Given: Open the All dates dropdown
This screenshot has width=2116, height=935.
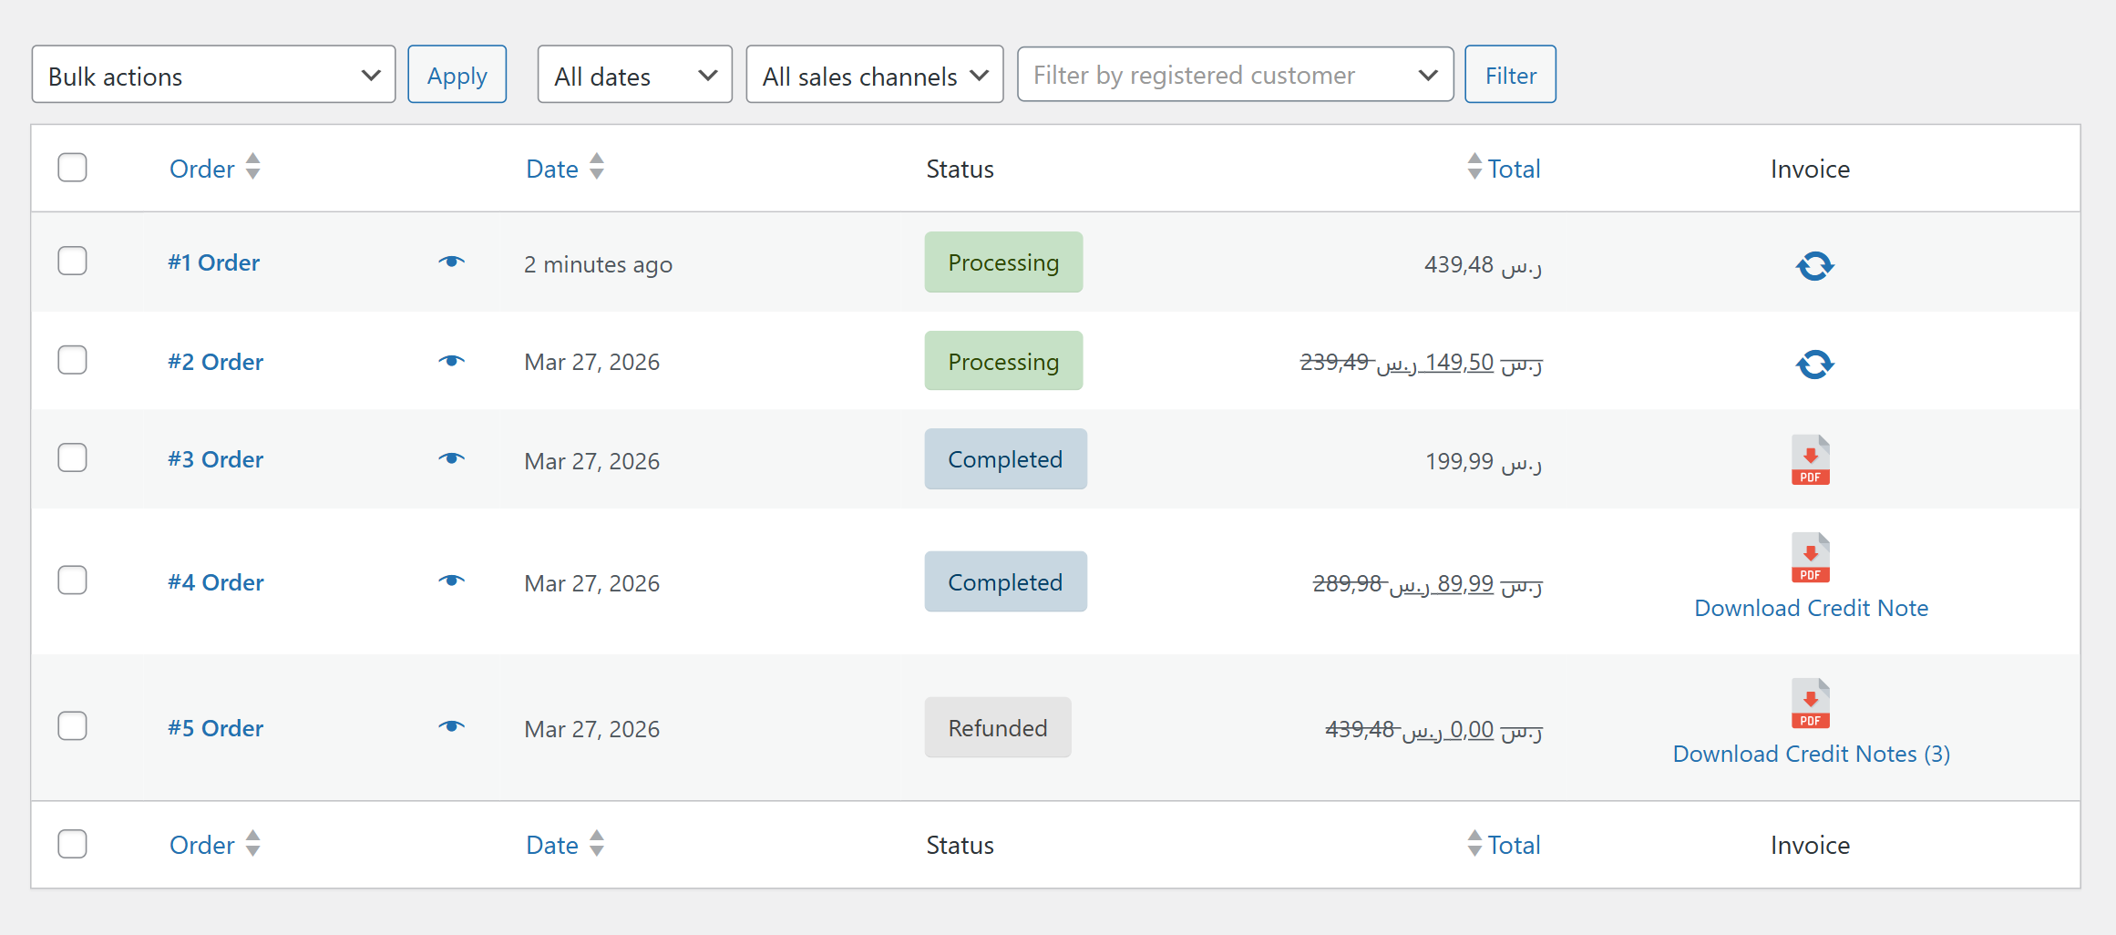Looking at the screenshot, I should tap(634, 74).
